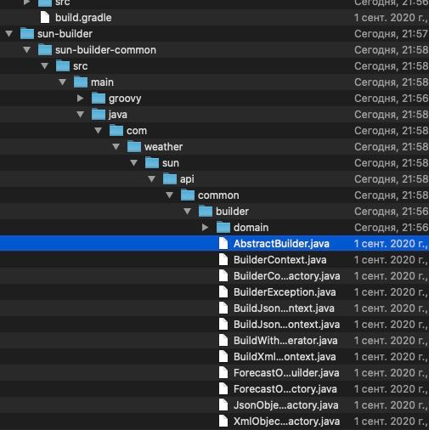Screen dimensions: 429x430
Task: Select the groovy folder name
Action: (x=125, y=99)
